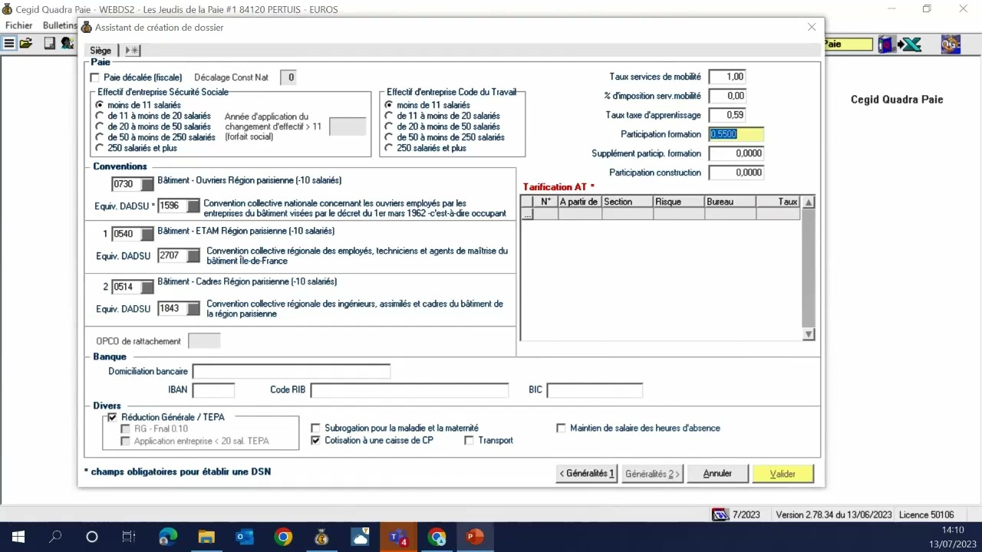Open lookup button next to DADSU 2707
Screen dimensions: 982x552
click(x=193, y=255)
